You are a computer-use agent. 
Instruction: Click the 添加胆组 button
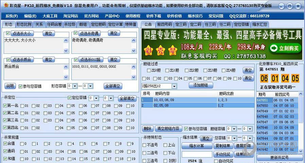click(201, 85)
